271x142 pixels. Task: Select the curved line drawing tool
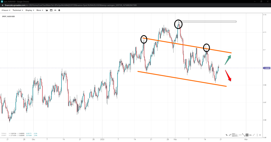click(x=230, y=135)
